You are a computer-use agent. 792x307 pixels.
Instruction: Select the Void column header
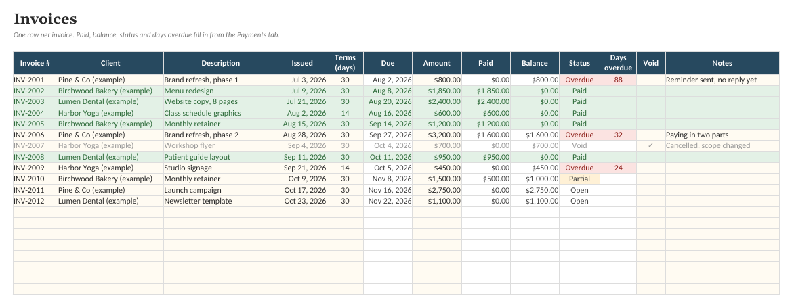click(651, 63)
